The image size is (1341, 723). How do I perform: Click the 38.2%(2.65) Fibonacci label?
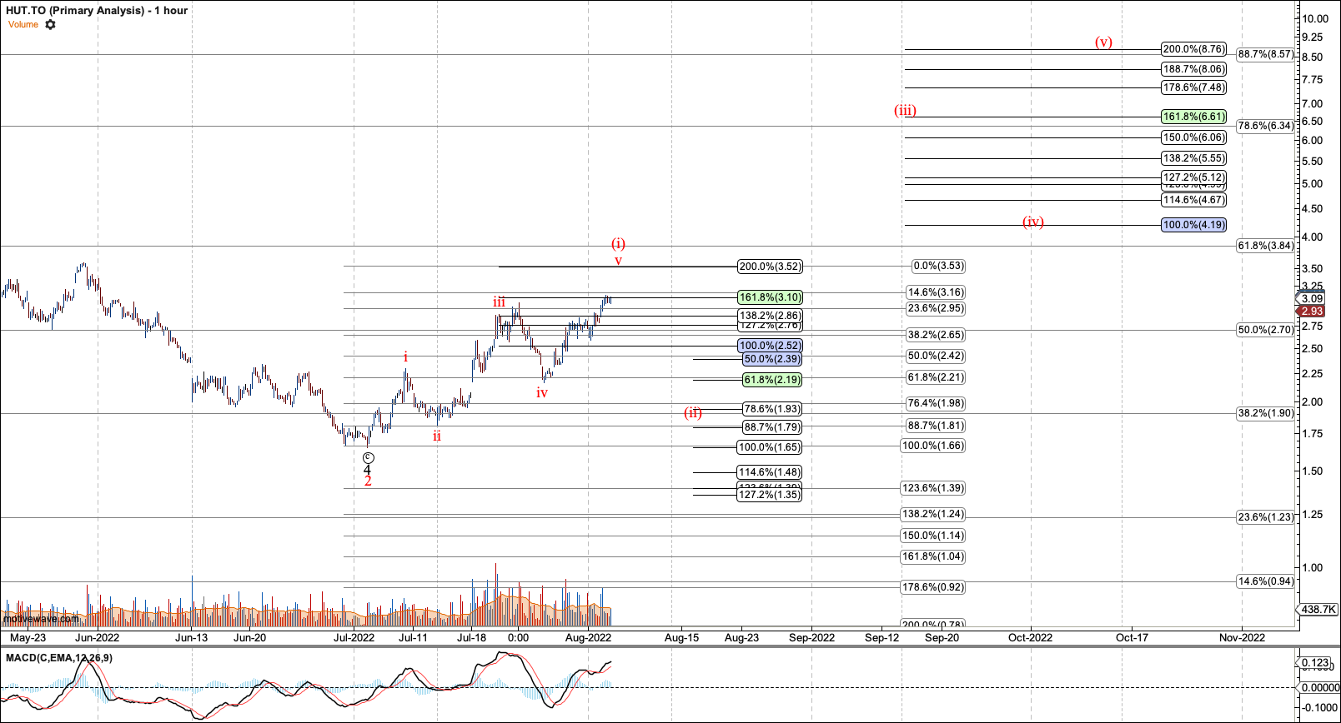click(936, 335)
